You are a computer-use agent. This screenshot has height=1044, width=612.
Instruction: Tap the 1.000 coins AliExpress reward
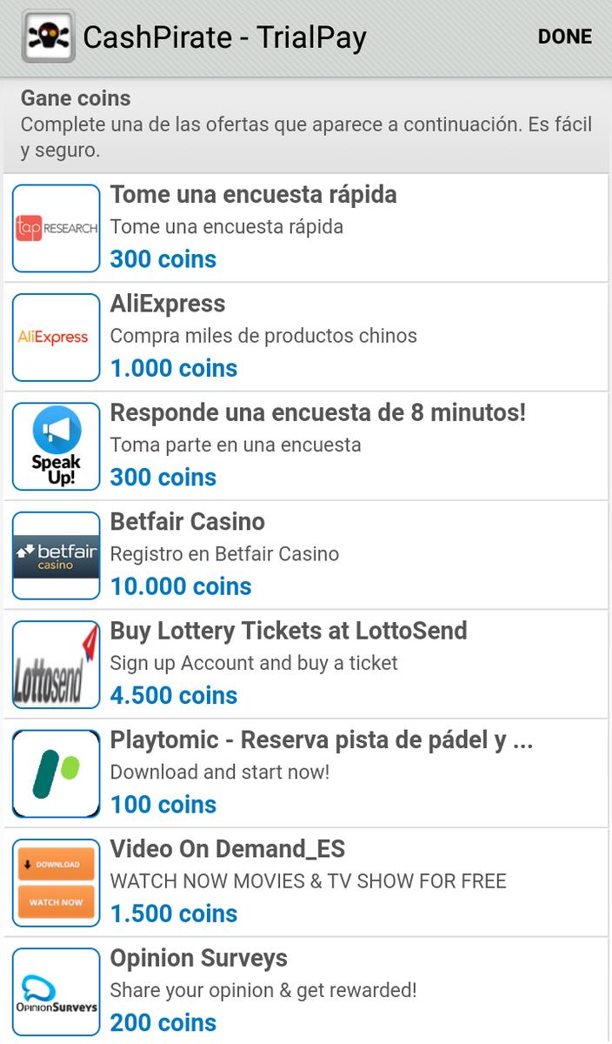[174, 368]
